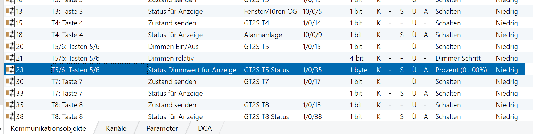The image size is (533, 134).
Task: Click the Dimmer Schritt data type cell
Action: pos(458,58)
